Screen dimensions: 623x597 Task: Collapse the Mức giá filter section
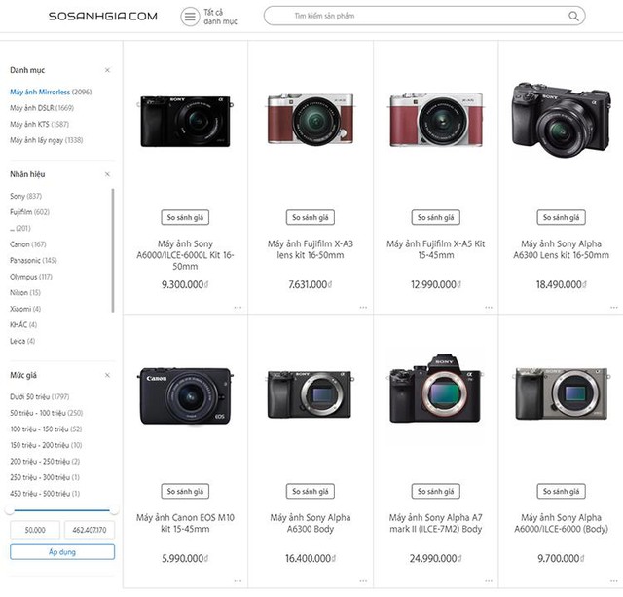[107, 375]
